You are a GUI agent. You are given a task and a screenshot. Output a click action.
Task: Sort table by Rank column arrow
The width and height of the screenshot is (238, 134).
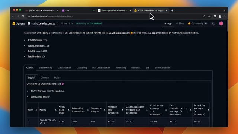pyautogui.click(x=36, y=110)
